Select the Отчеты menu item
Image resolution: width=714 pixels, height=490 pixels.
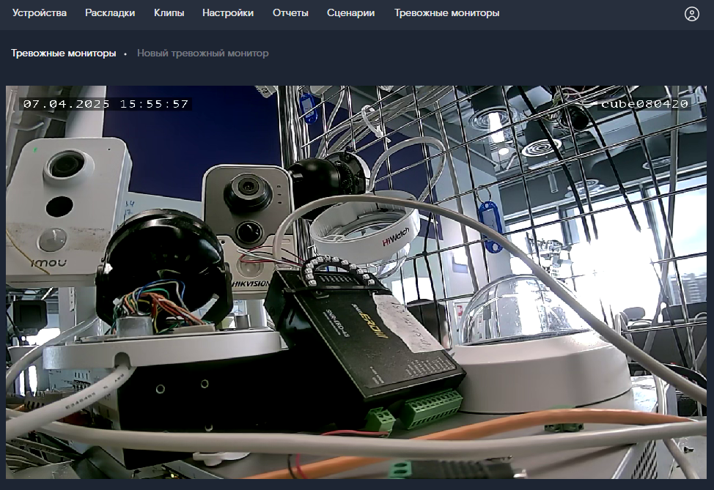point(290,12)
